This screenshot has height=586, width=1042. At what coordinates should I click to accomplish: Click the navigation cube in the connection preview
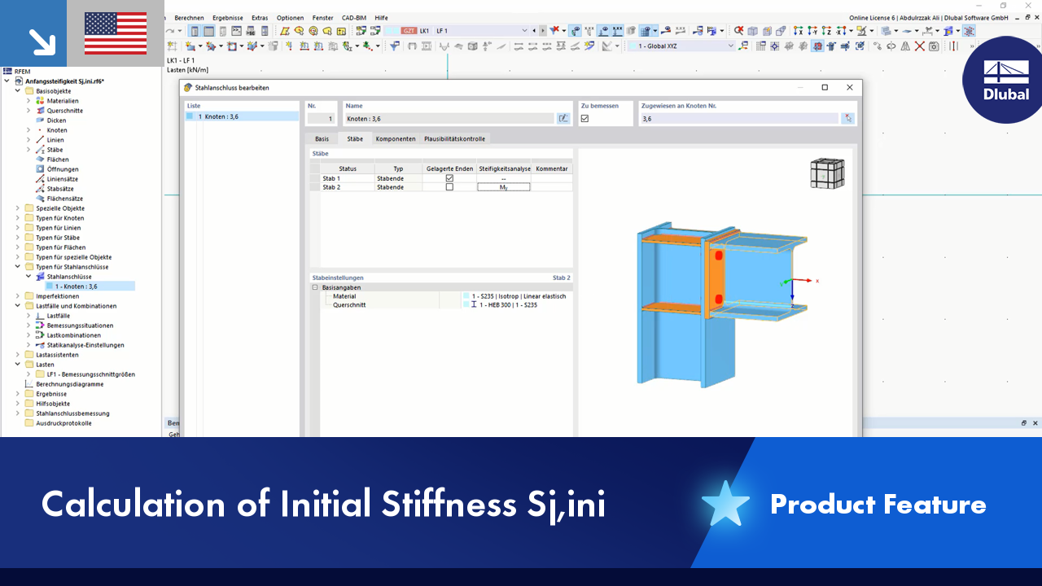click(x=827, y=173)
